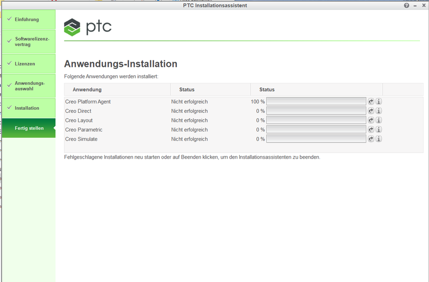This screenshot has height=282, width=429.
Task: Click Creo Parametric progress bar
Action: point(316,129)
